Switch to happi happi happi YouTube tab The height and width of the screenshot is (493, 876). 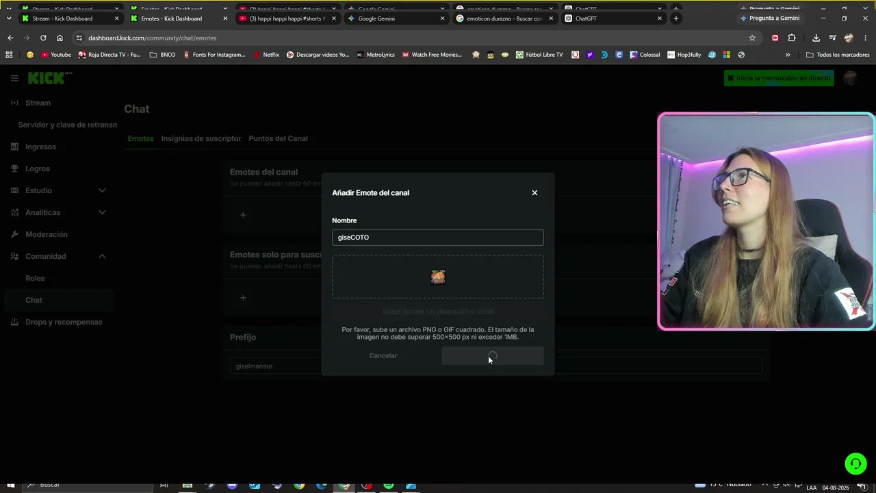tap(287, 18)
